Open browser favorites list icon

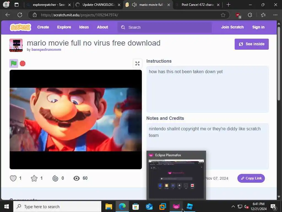coord(263,15)
